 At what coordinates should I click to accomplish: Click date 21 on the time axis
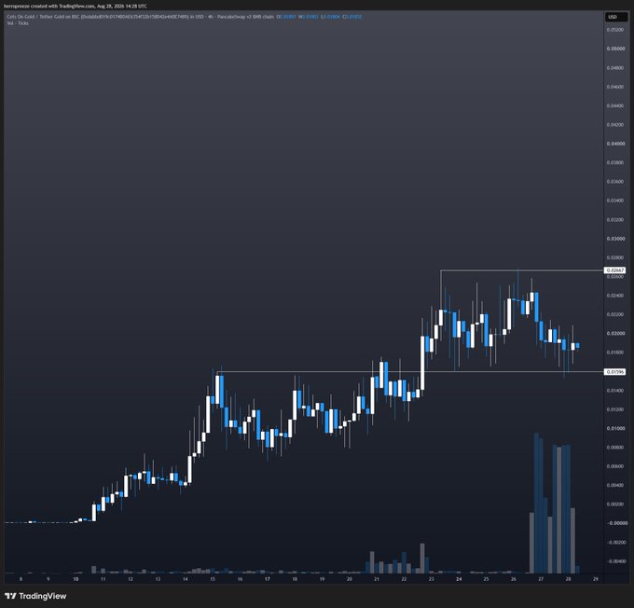(377, 579)
